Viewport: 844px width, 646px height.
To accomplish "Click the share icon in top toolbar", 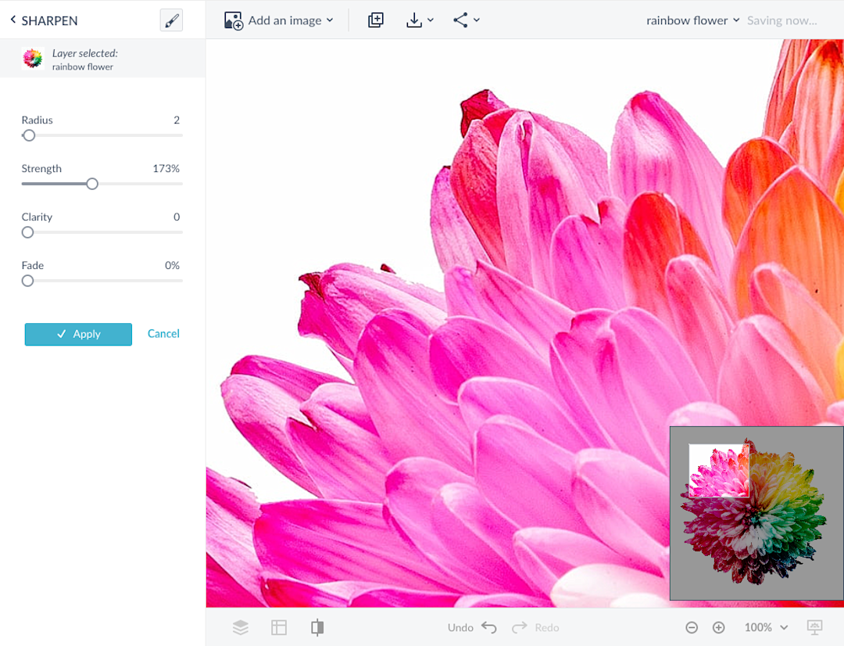I will pyautogui.click(x=462, y=20).
